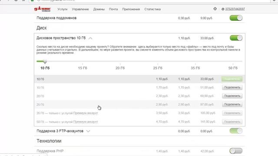Click the 87,00 руб price in 25 Гб row
Screen dimensions: 278x156
[x=207, y=104]
